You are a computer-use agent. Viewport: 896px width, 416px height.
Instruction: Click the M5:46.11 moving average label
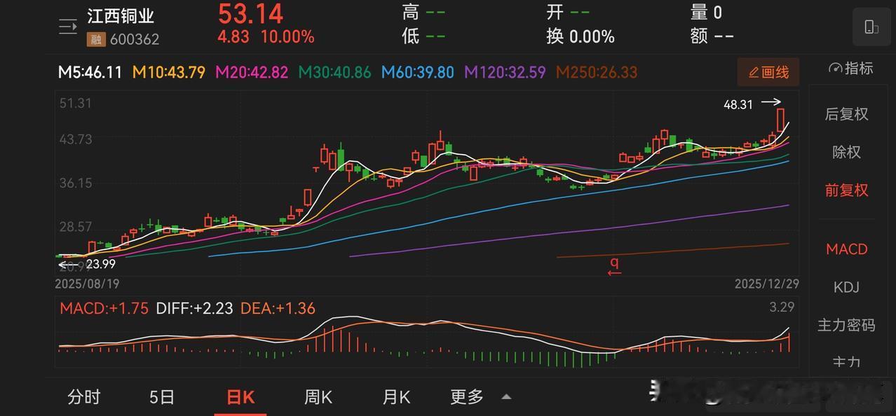[90, 72]
